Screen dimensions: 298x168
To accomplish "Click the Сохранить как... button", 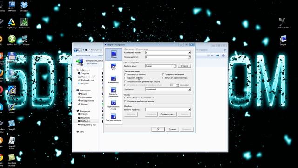I will [168, 114].
